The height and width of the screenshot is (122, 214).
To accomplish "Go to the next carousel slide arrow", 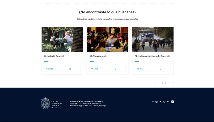I will [x=171, y=83].
